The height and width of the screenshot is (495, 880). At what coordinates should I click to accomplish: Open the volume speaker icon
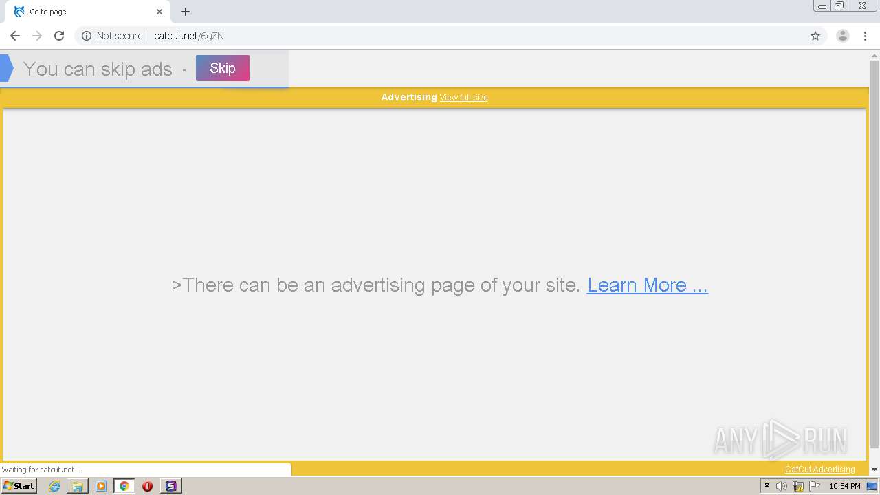click(x=782, y=486)
